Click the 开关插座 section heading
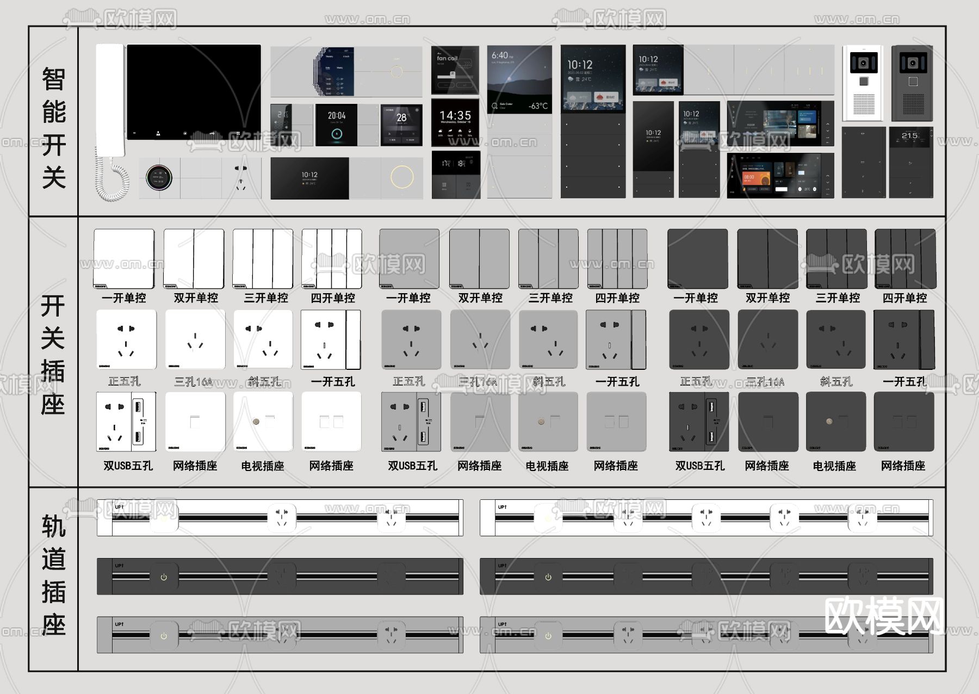 [53, 355]
